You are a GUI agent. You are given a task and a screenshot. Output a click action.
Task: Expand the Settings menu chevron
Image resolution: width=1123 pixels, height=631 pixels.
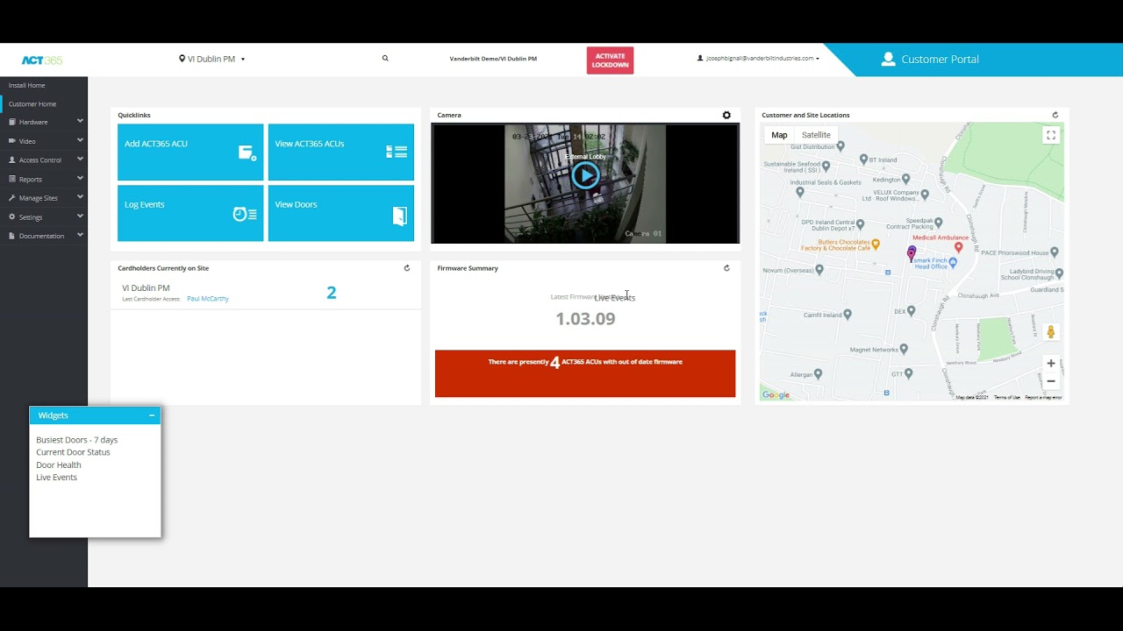click(x=80, y=216)
